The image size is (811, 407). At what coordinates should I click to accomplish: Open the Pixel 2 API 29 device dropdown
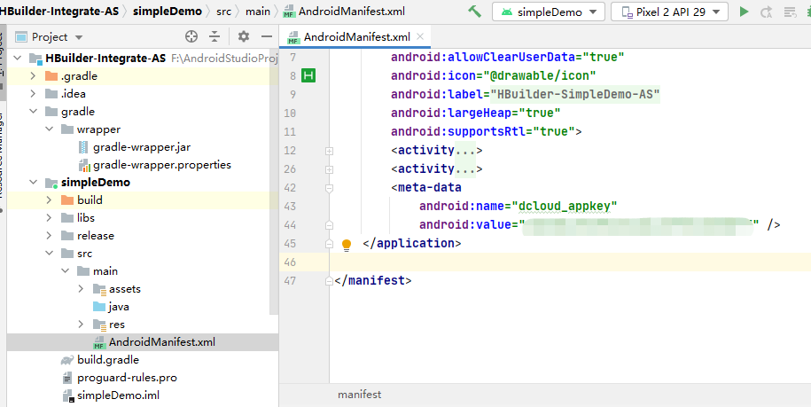(669, 12)
